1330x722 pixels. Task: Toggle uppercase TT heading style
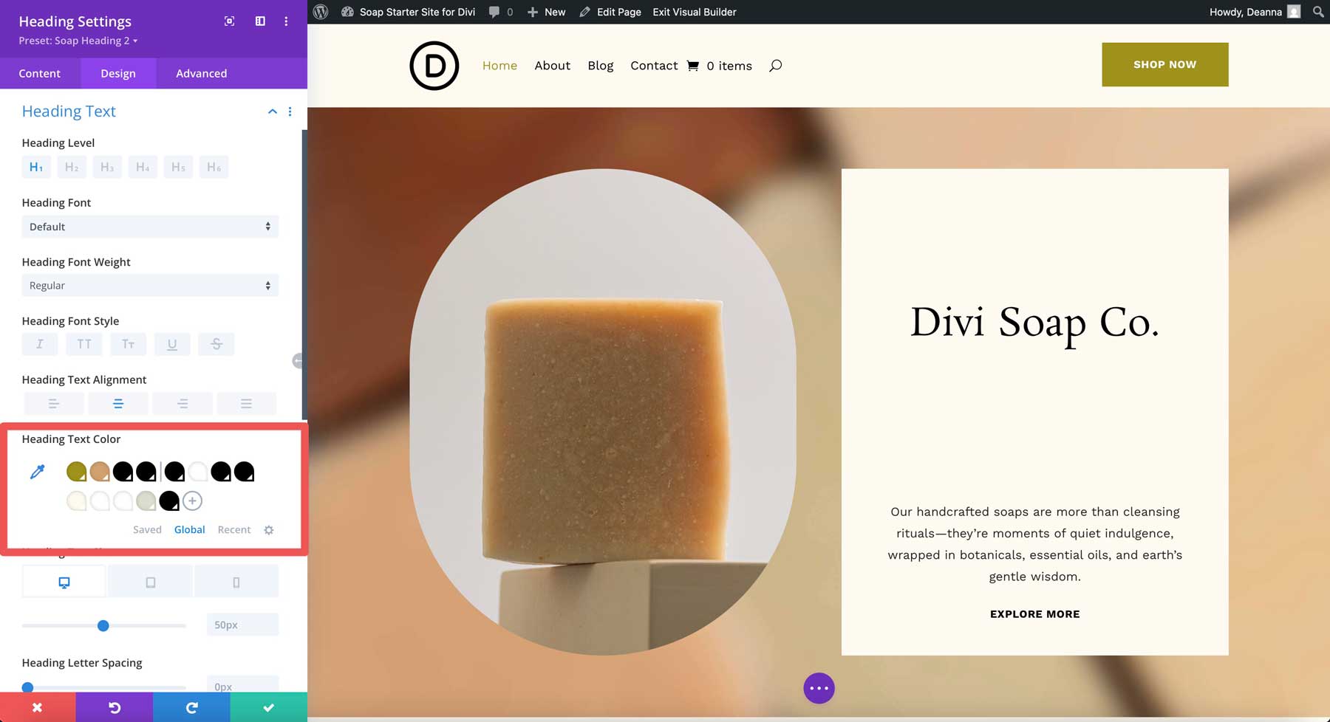click(84, 344)
